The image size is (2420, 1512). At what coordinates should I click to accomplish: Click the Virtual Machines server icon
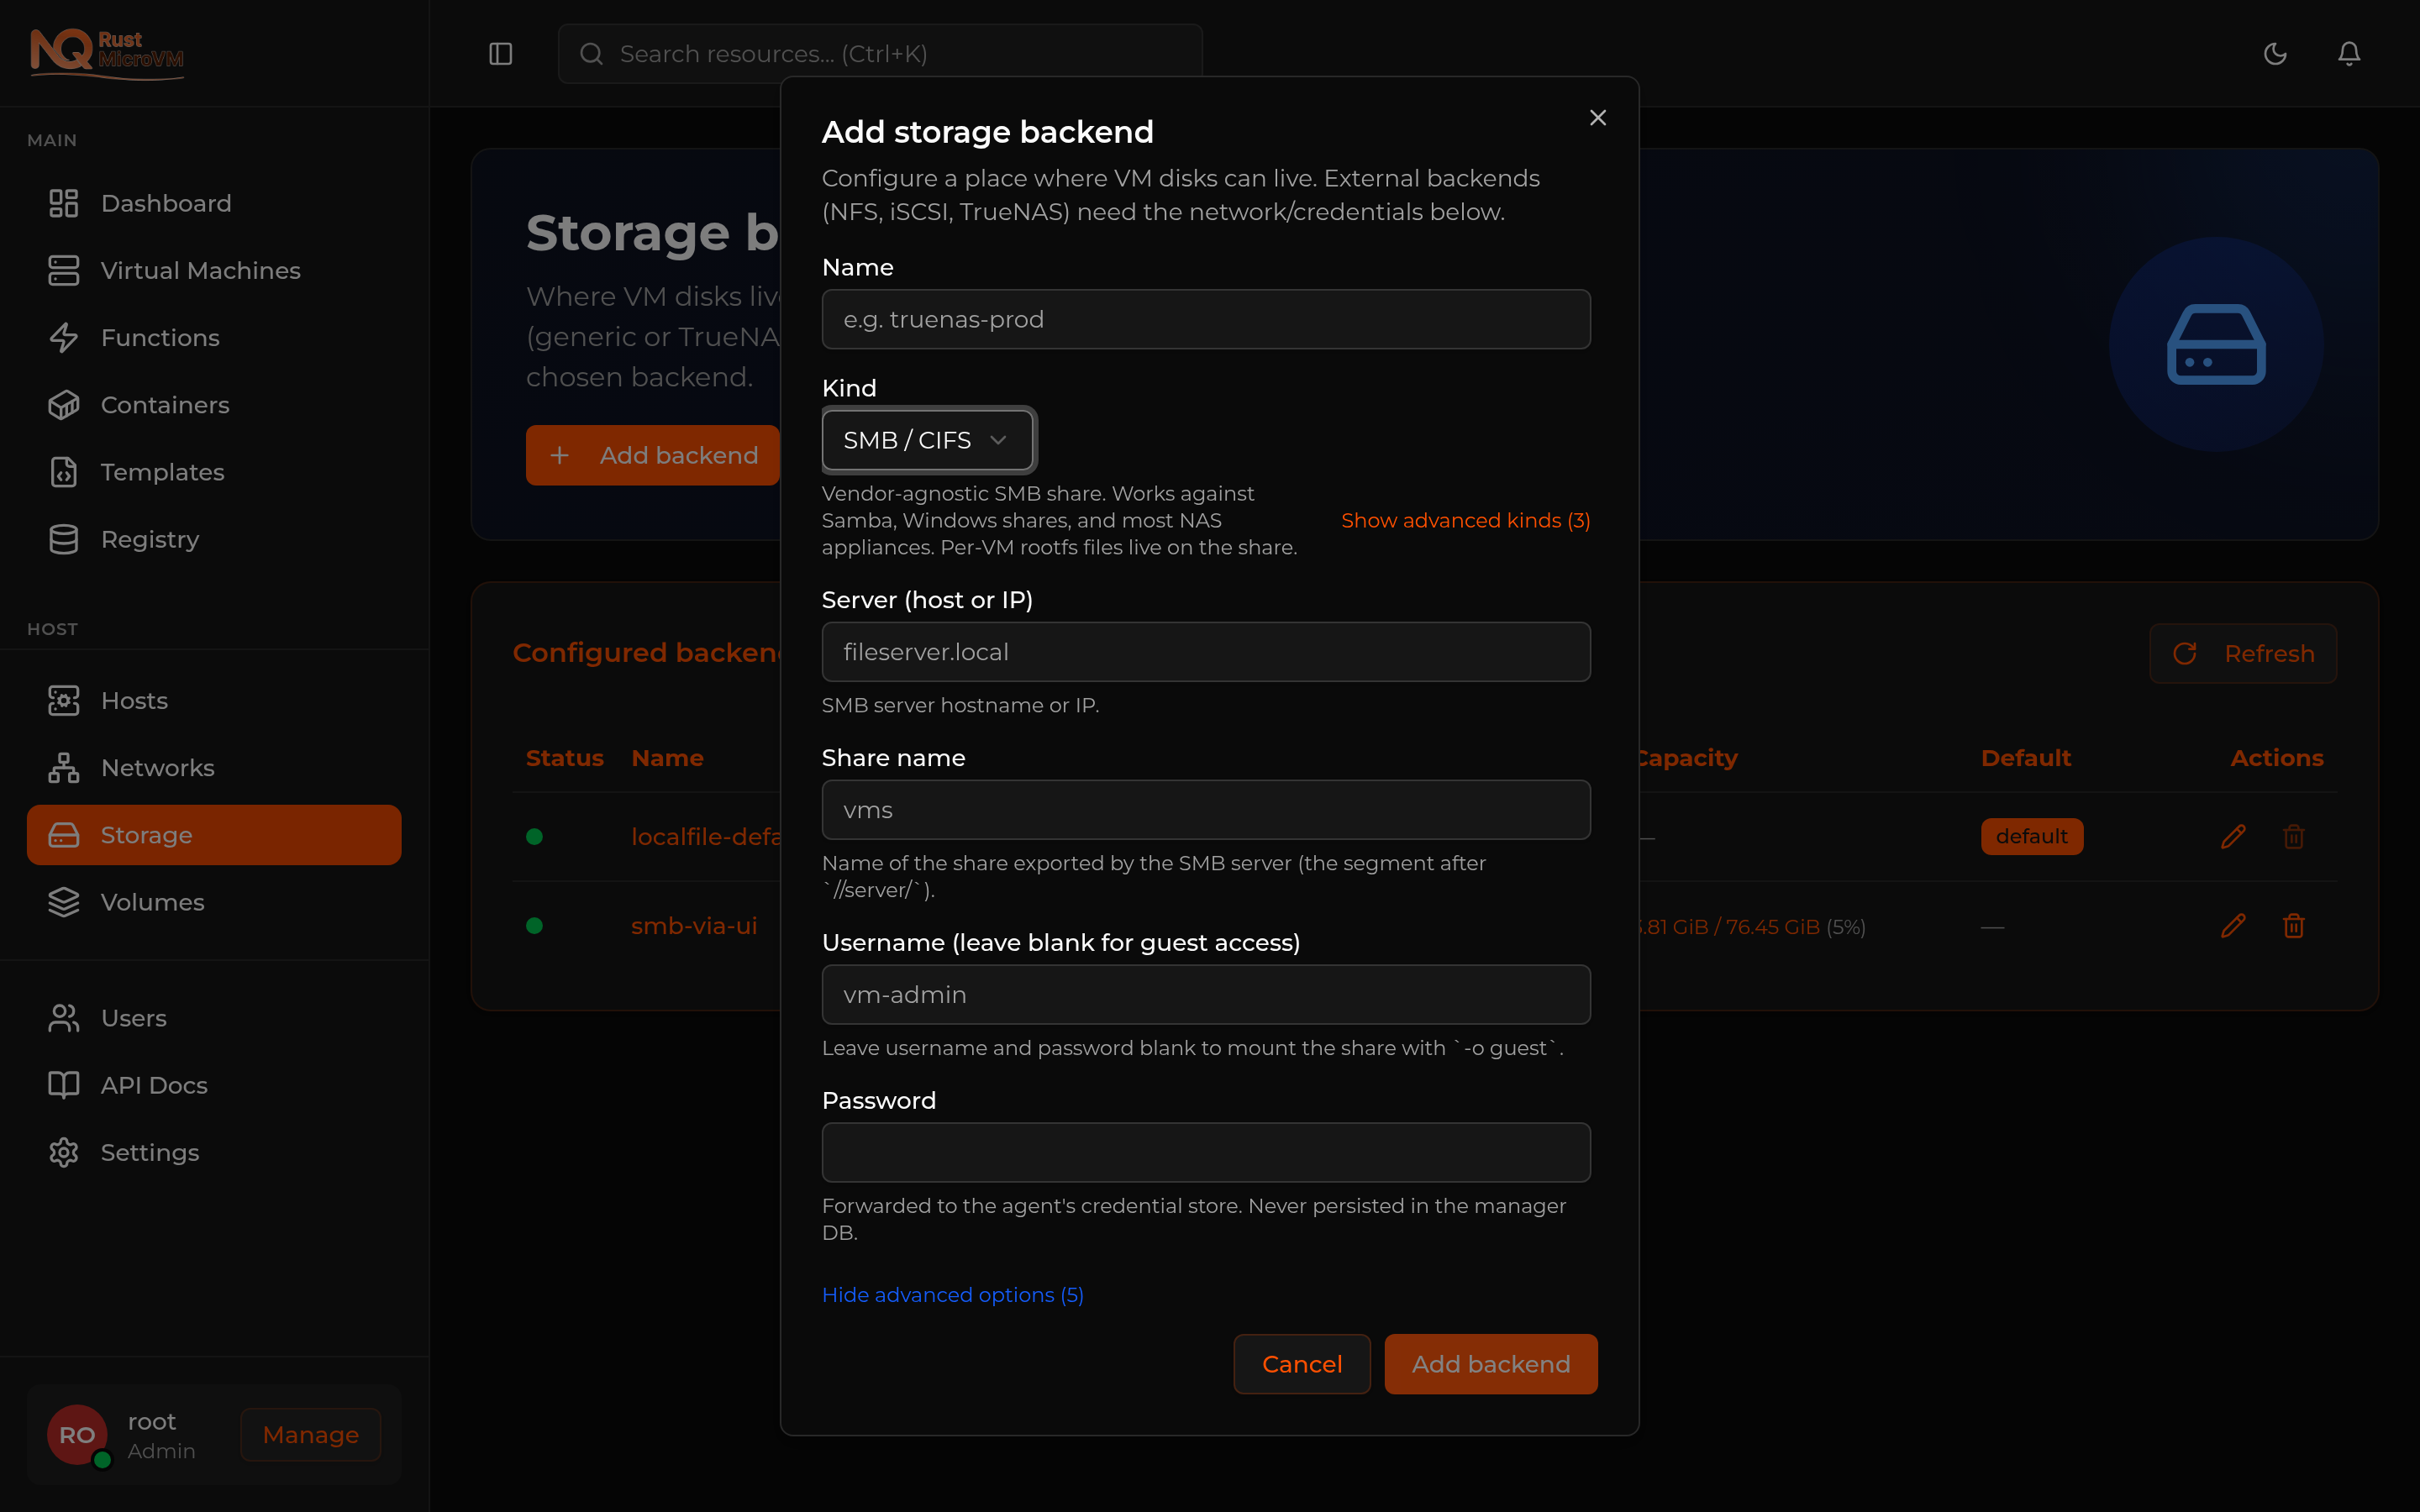coord(64,270)
